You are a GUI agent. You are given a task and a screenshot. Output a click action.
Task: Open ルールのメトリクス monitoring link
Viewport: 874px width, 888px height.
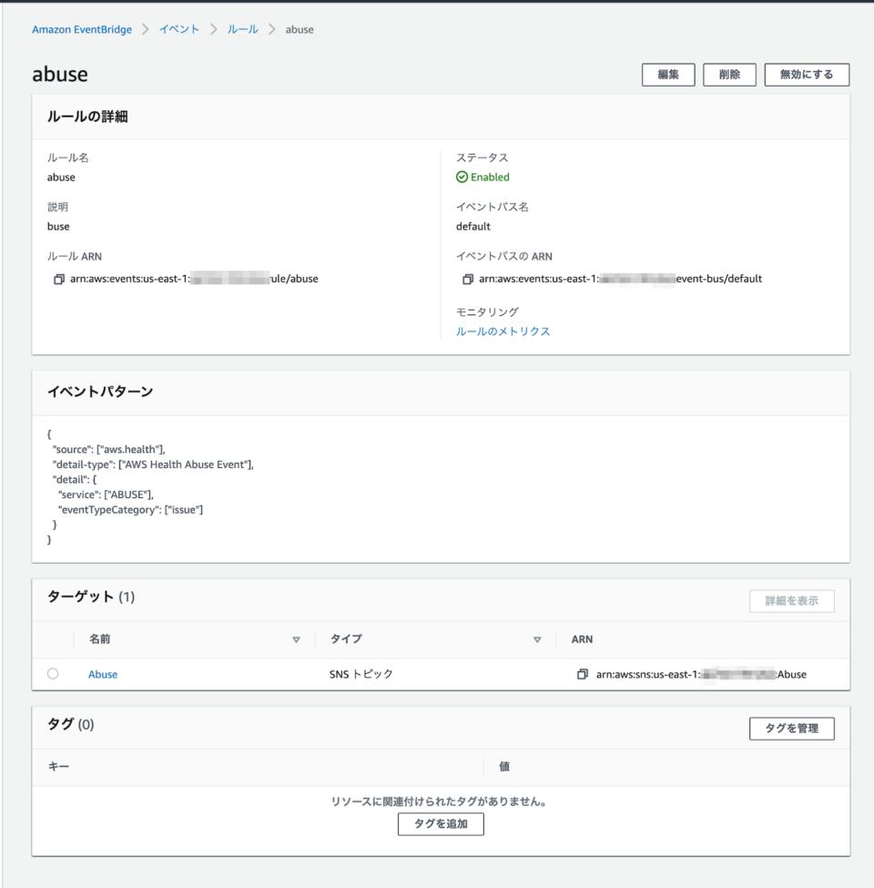coord(503,332)
